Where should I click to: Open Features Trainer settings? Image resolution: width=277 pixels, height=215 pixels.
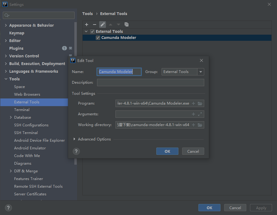pyautogui.click(x=29, y=179)
